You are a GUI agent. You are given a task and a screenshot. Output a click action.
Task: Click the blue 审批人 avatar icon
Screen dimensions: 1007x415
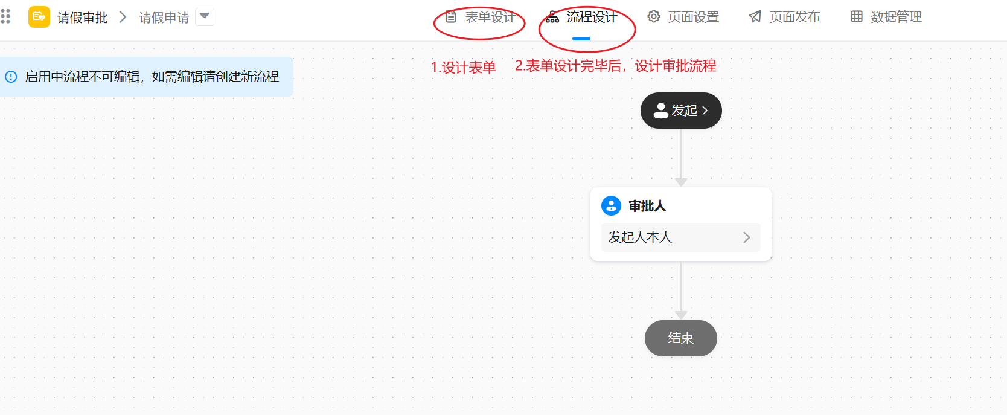point(611,205)
